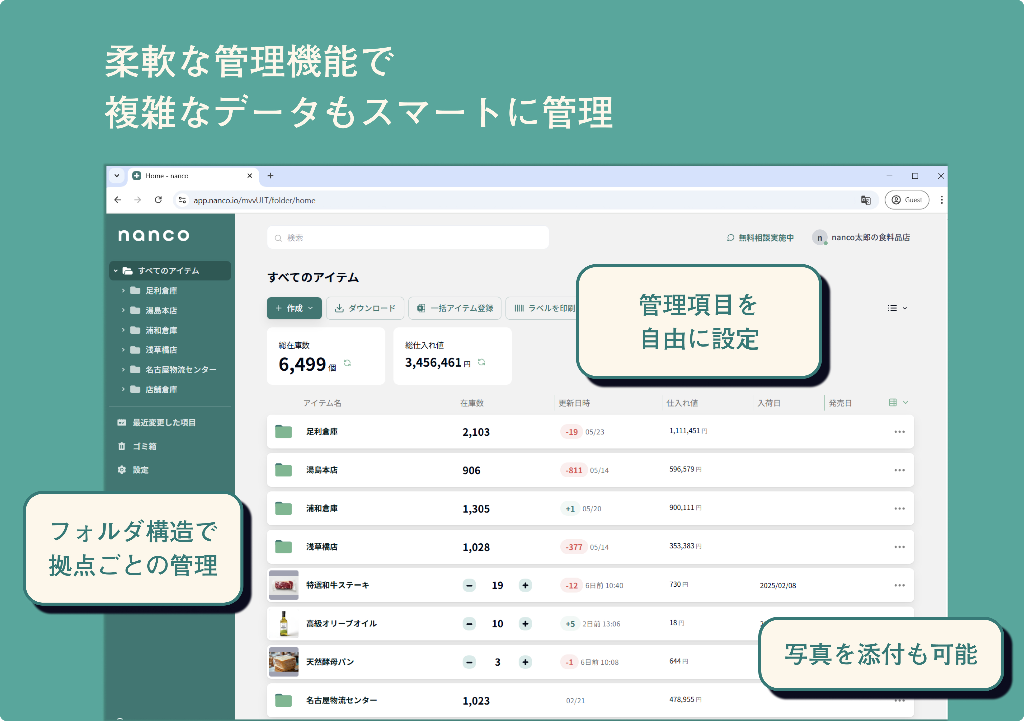Screen dimensions: 1024x721
Task: Click the refresh icon beside 総在庫数
Action: pos(348,363)
